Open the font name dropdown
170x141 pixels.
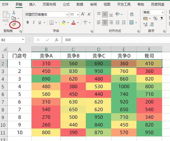(x=67, y=15)
